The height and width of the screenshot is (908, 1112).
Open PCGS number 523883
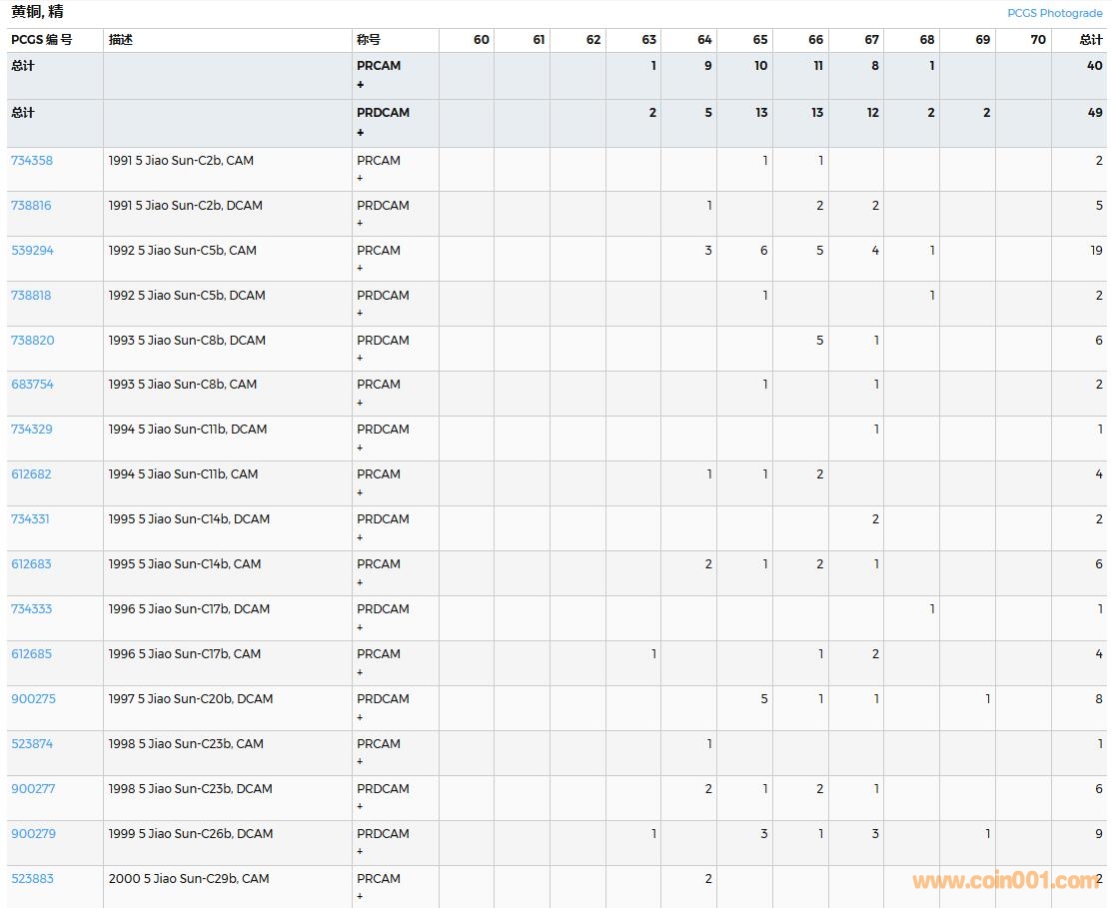32,879
